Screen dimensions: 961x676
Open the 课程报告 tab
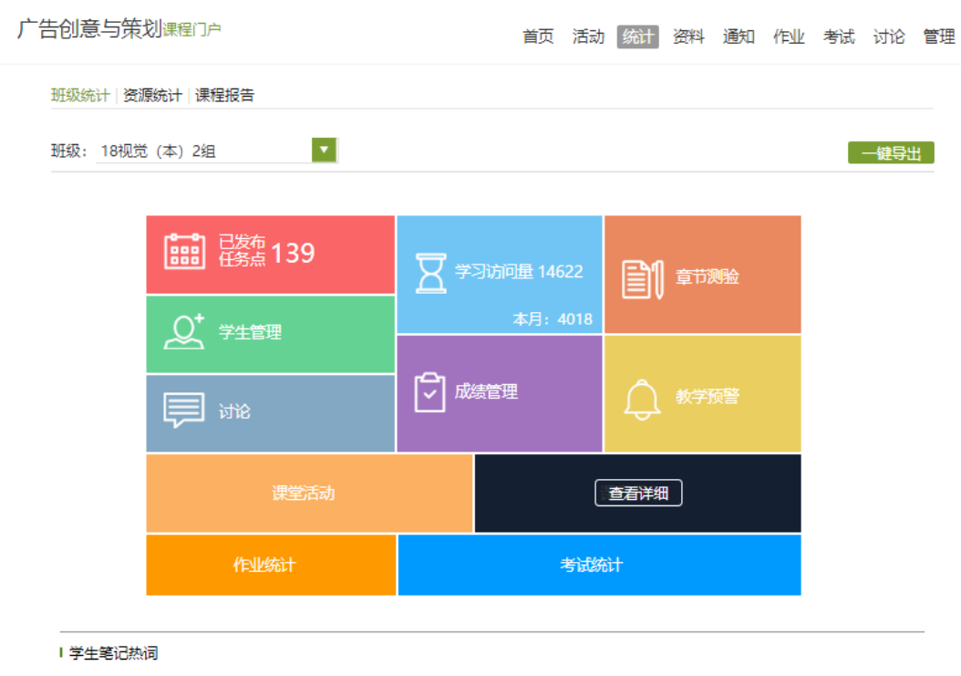pos(224,95)
